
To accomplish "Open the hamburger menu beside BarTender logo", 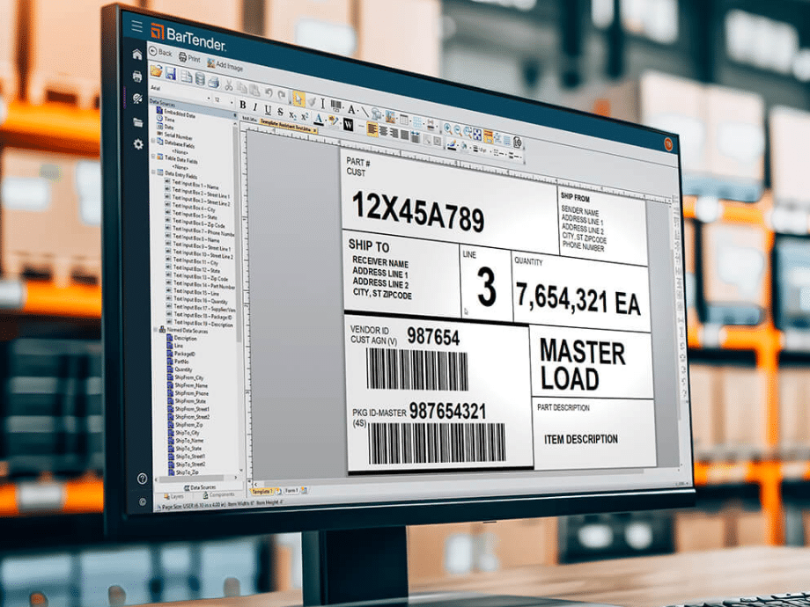I will click(136, 26).
